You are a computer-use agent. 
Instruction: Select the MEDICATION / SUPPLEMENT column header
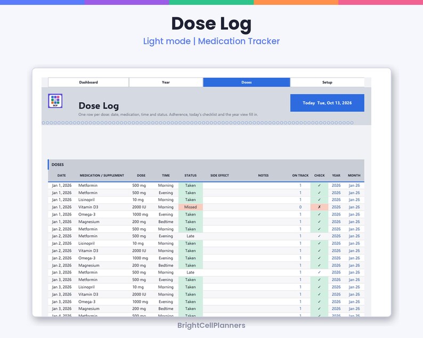[x=102, y=176]
